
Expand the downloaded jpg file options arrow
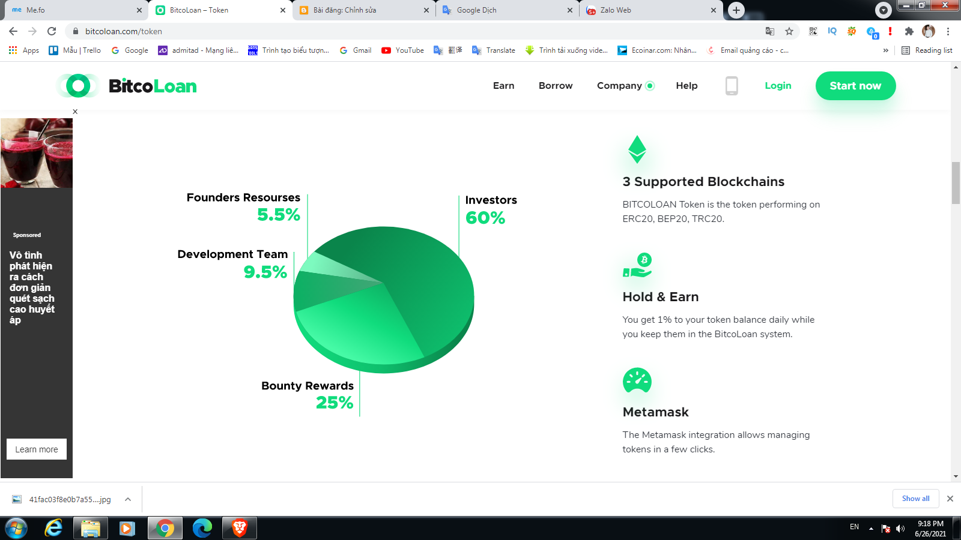point(128,499)
